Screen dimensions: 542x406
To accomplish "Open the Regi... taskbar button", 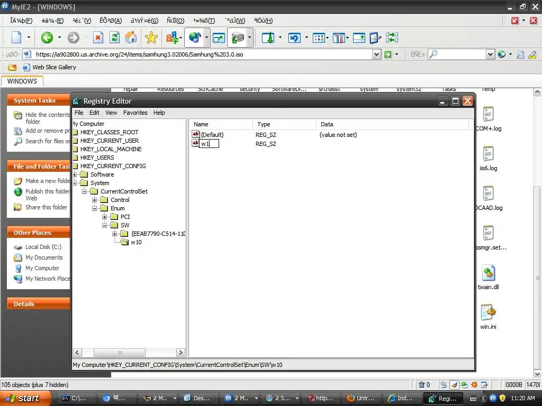I will [444, 398].
